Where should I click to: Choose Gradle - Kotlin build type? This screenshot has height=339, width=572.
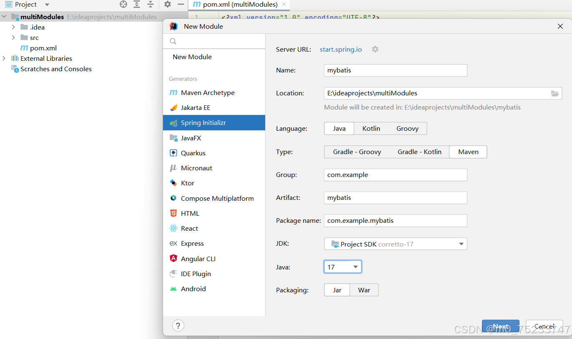pos(419,152)
